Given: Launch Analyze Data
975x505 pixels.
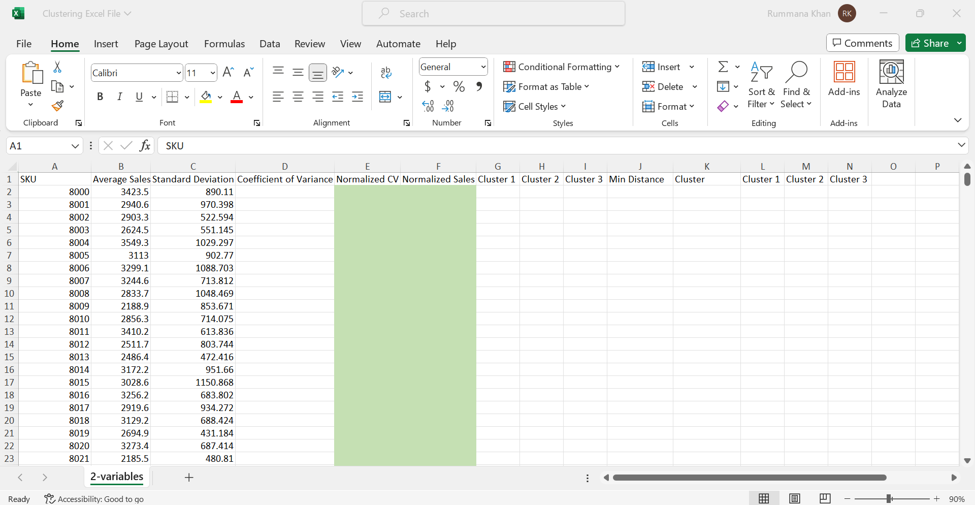Looking at the screenshot, I should point(891,84).
